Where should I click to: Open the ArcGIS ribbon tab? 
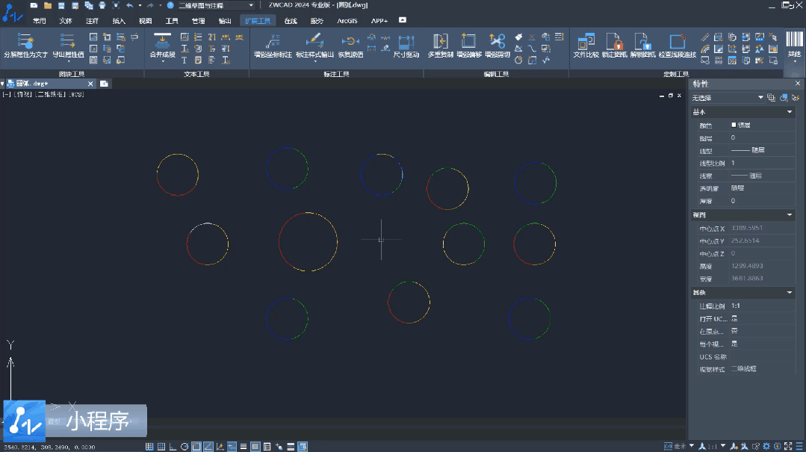[x=347, y=21]
